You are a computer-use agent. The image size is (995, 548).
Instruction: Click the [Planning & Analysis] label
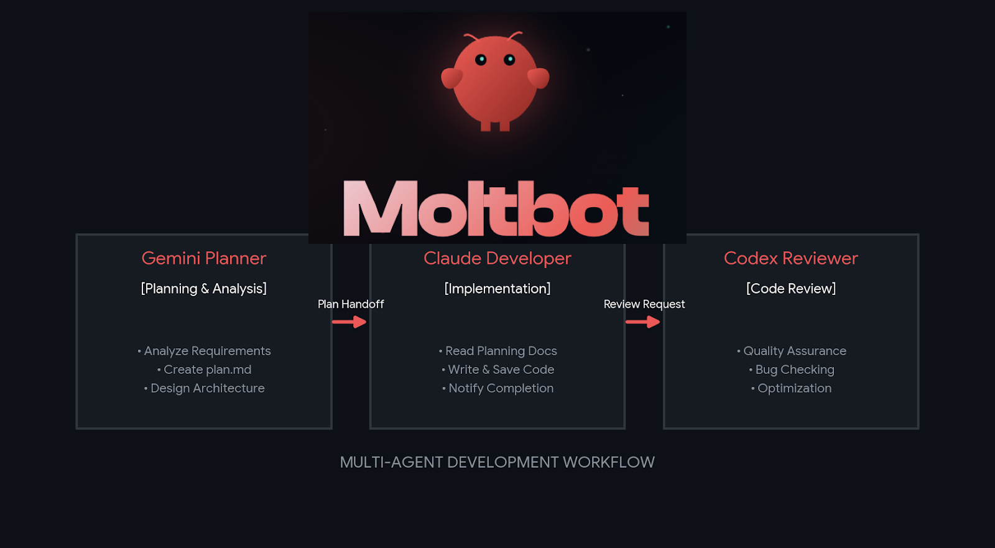[x=204, y=289]
